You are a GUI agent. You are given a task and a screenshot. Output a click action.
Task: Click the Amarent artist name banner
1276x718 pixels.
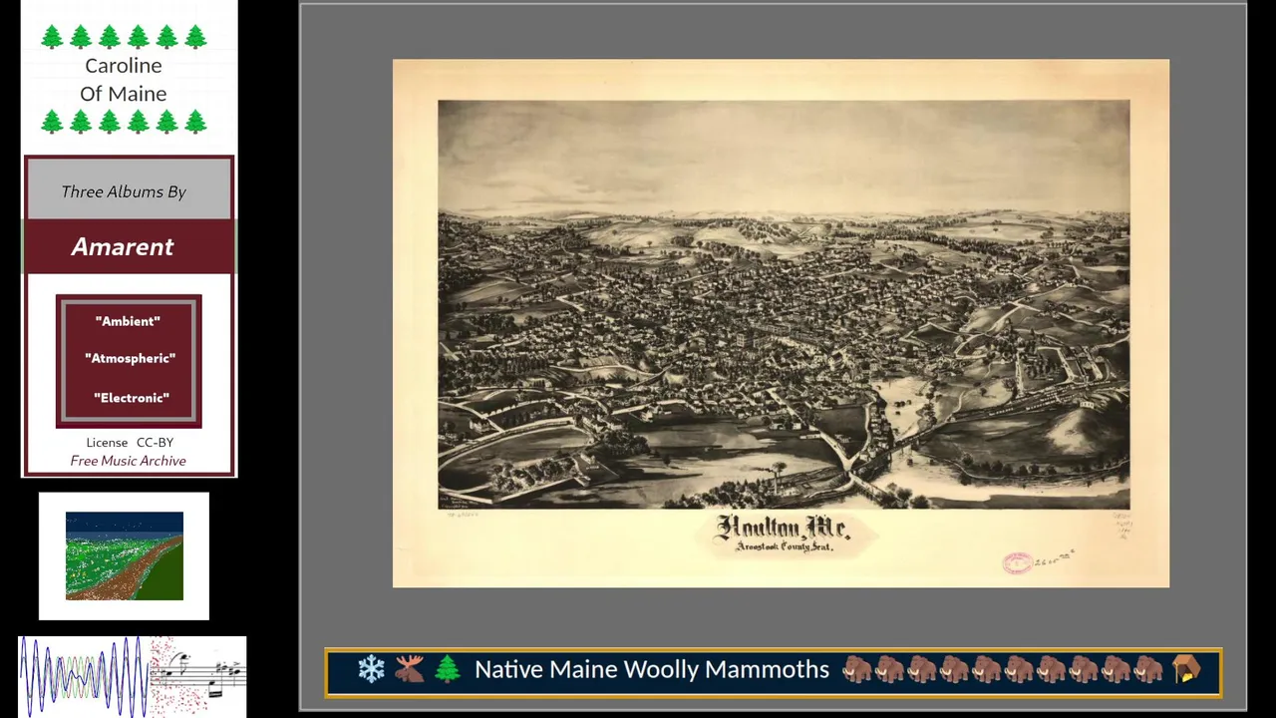point(129,246)
